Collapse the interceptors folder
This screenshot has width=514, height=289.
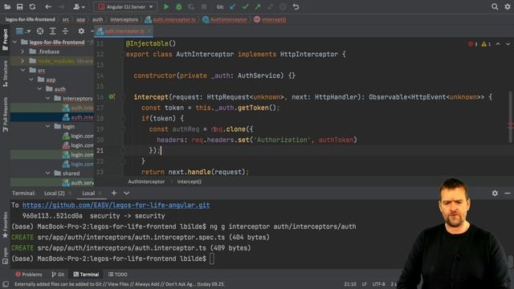[48, 98]
